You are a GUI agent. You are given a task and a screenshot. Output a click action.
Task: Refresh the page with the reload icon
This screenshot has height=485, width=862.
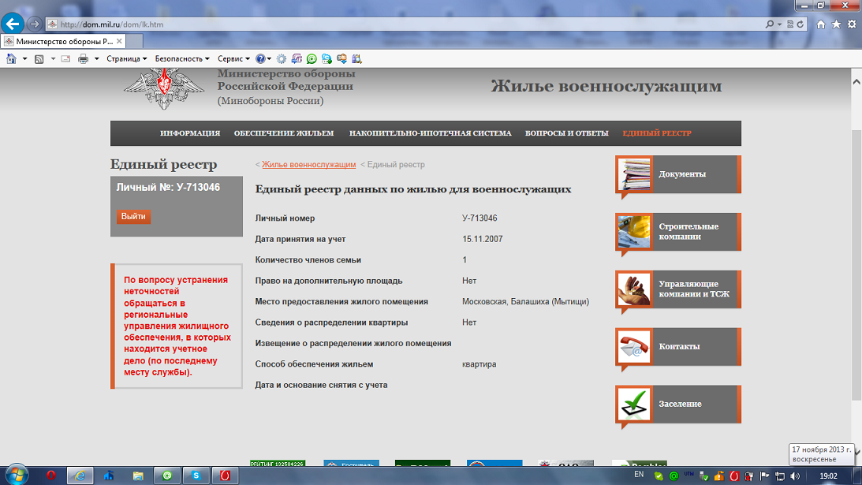(x=801, y=24)
